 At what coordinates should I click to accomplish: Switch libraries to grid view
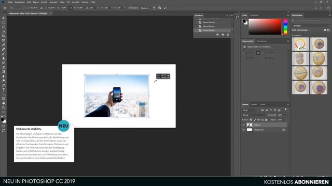[325, 30]
